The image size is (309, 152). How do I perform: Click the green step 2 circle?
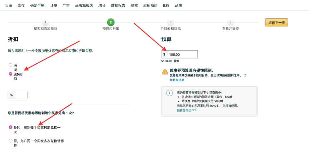point(111,22)
